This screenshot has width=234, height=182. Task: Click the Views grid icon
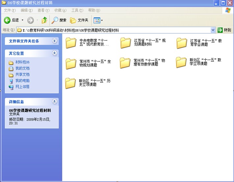pos(97,20)
